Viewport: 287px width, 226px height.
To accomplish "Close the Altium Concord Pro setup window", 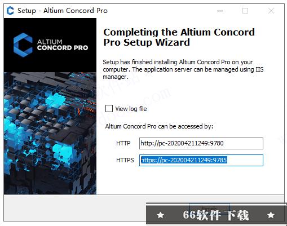I will (271, 11).
